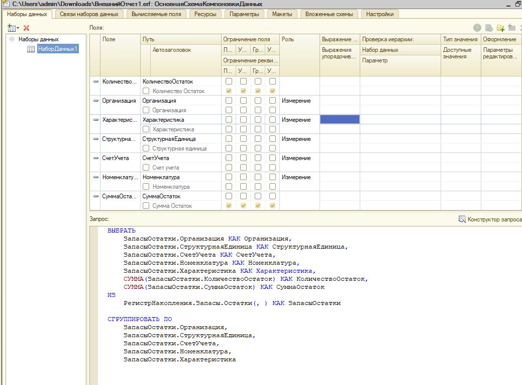Toggle autotitle checkbox for Организация

click(146, 110)
